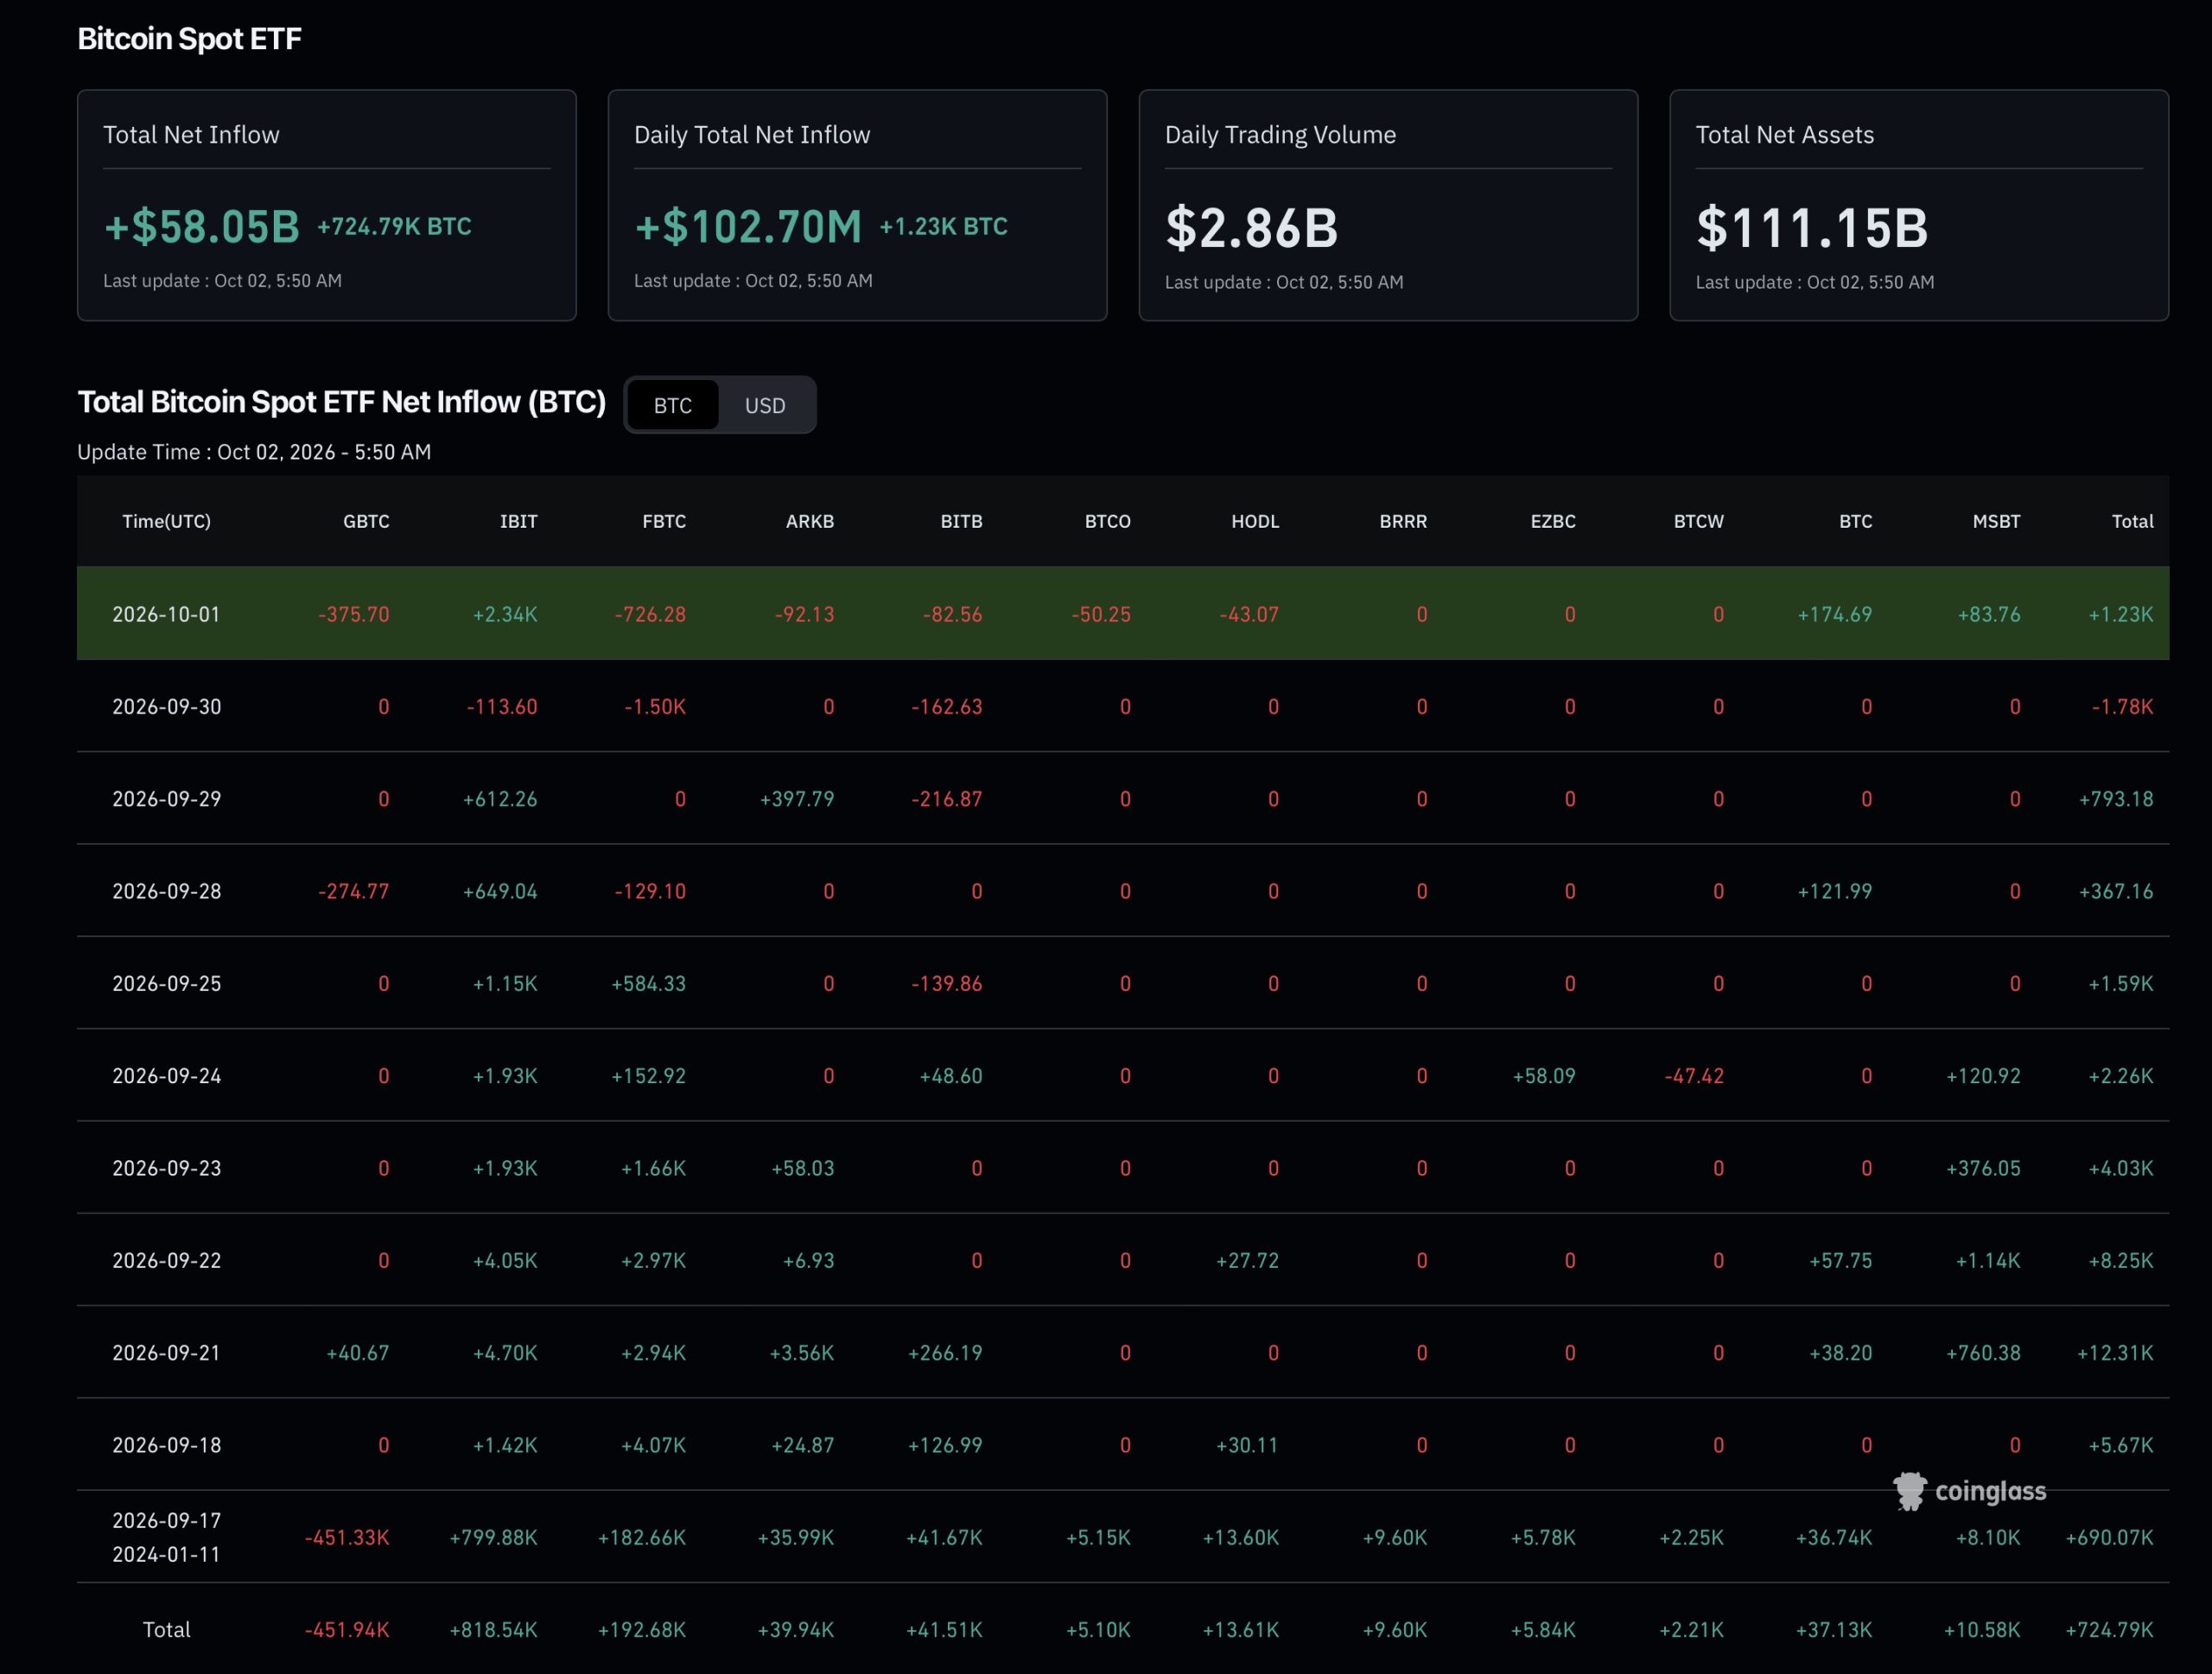This screenshot has height=1674, width=2212.
Task: Switch the table to USD units
Action: [765, 405]
